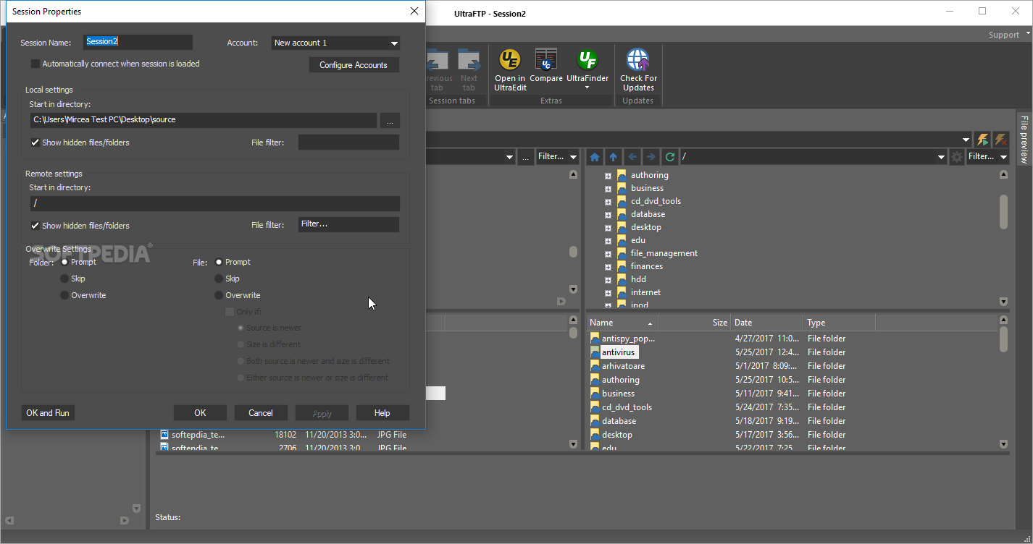Image resolution: width=1033 pixels, height=544 pixels.
Task: Click the softepdia_te JPG file icon (18102)
Action: click(164, 435)
